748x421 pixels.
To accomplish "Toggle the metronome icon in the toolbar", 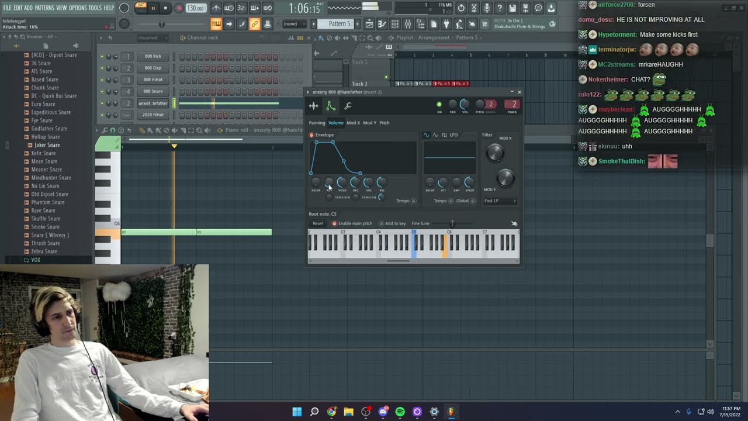I will (x=216, y=8).
